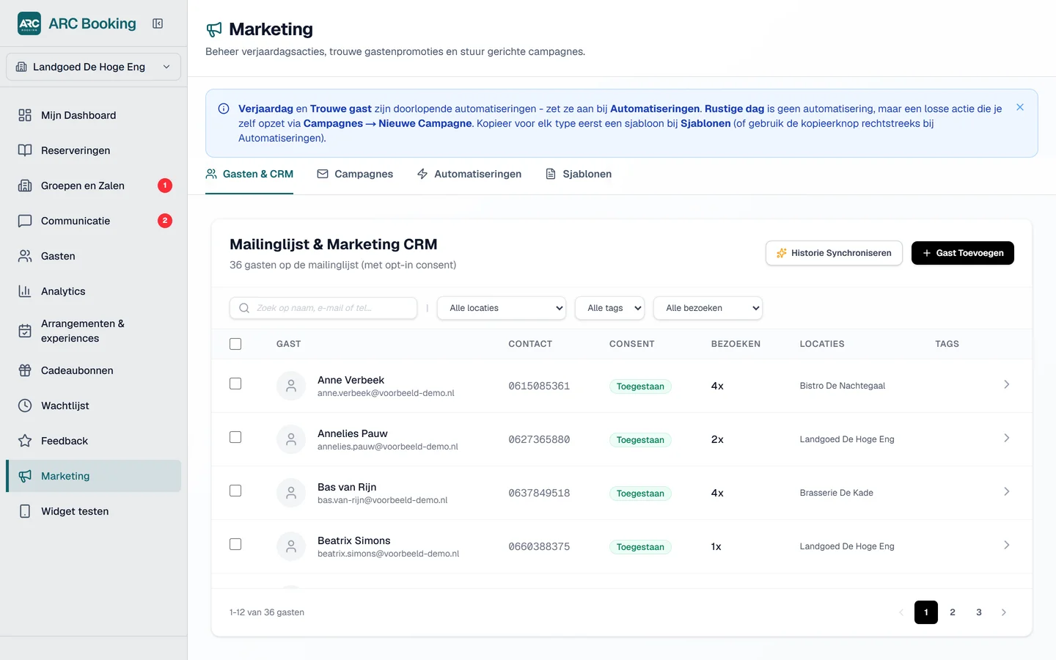1056x660 pixels.
Task: Click the Widget testen device icon
Action: (x=25, y=511)
